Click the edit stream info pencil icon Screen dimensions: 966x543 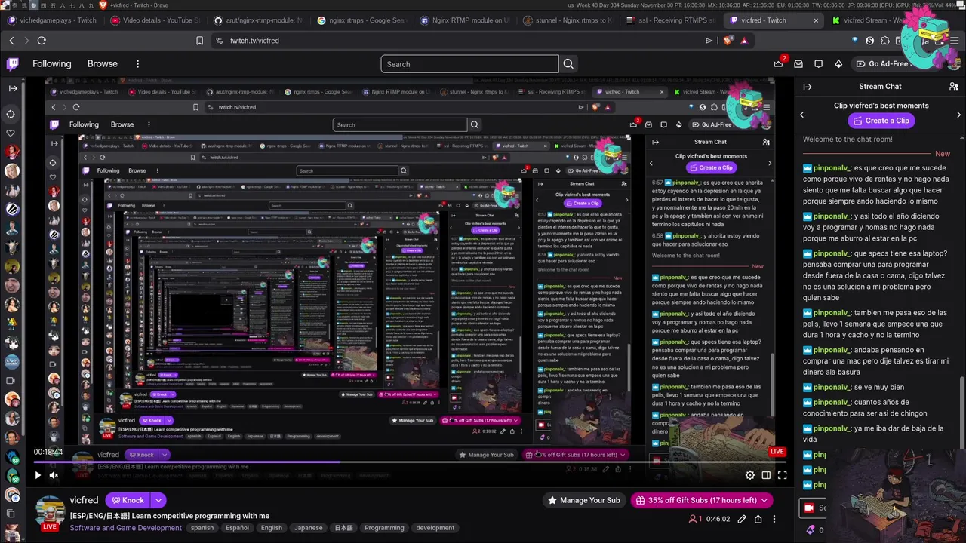742,519
